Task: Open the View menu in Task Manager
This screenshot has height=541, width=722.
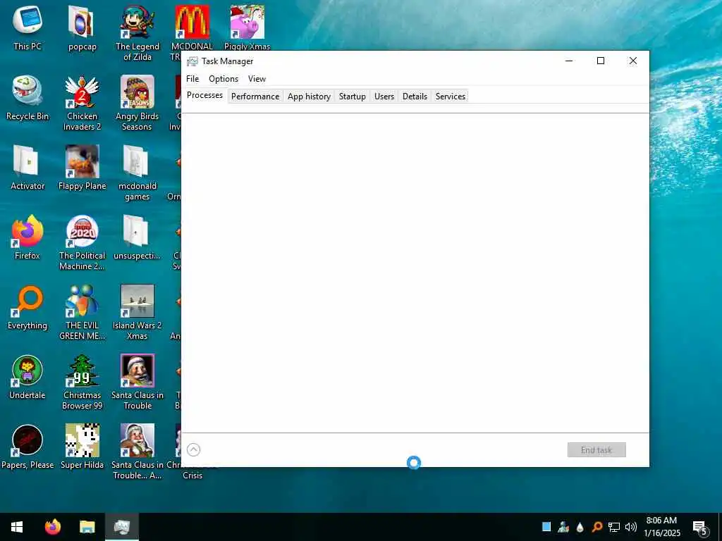Action: pos(257,79)
